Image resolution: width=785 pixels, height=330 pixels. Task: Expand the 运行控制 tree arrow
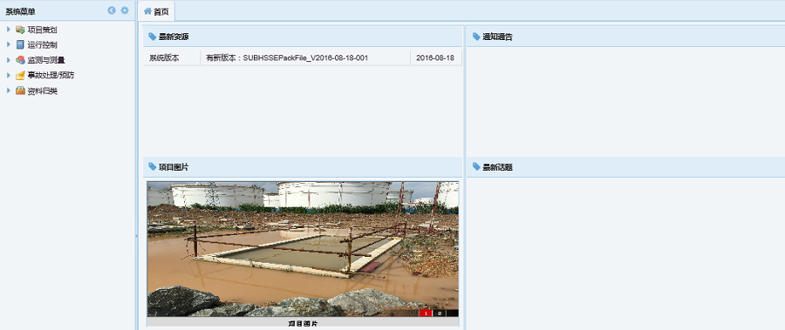point(9,44)
